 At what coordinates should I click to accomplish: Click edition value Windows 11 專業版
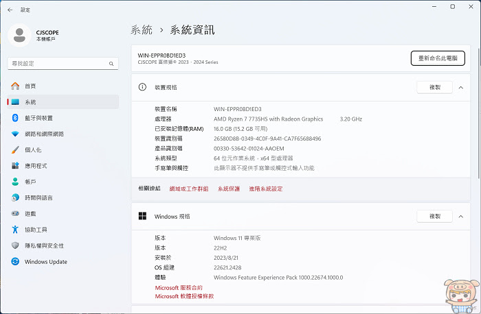(x=237, y=238)
